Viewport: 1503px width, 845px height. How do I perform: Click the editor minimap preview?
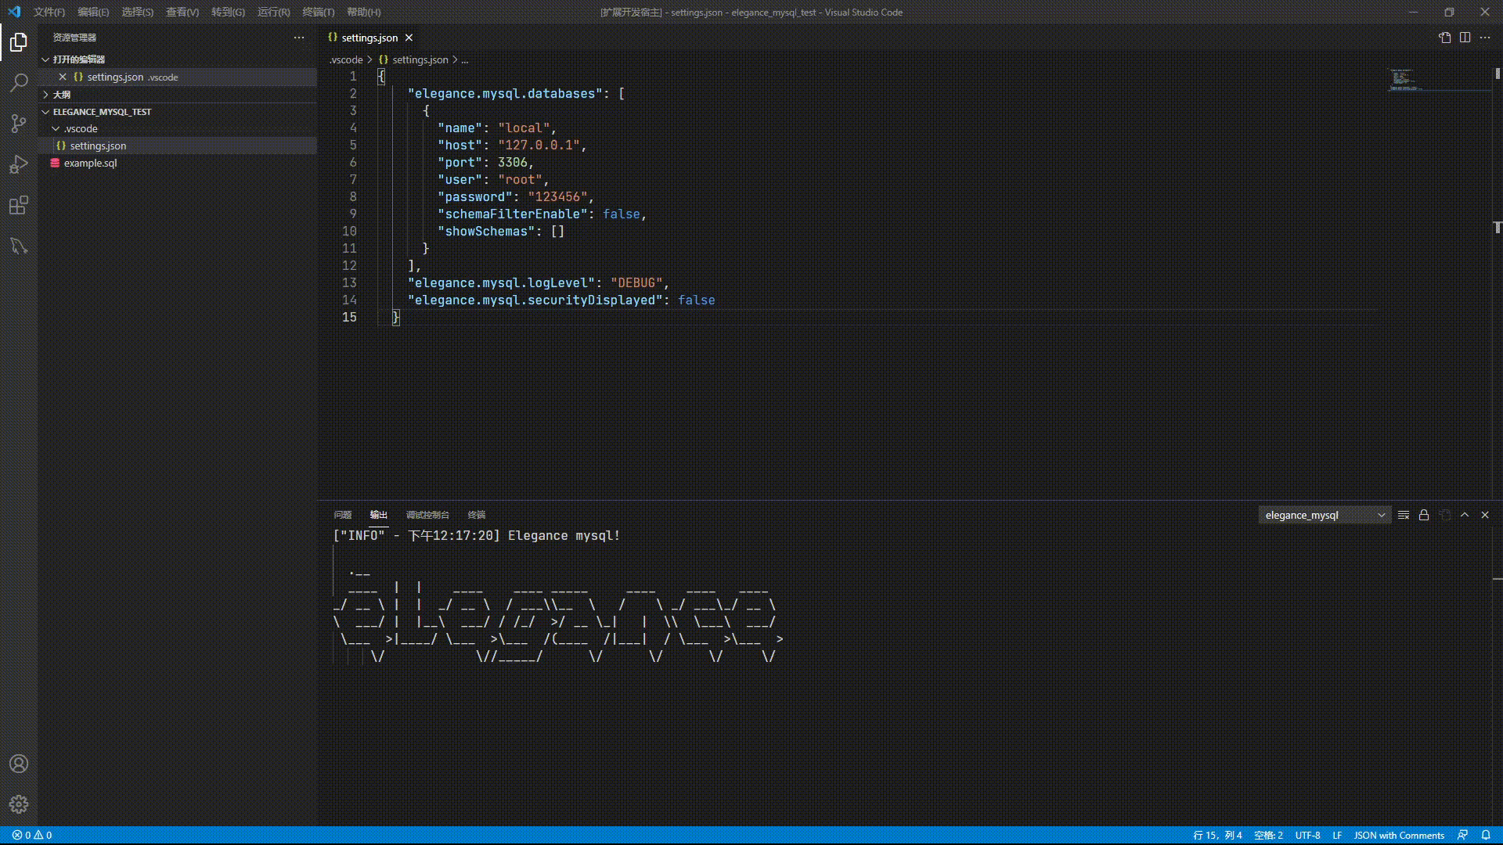click(x=1403, y=80)
